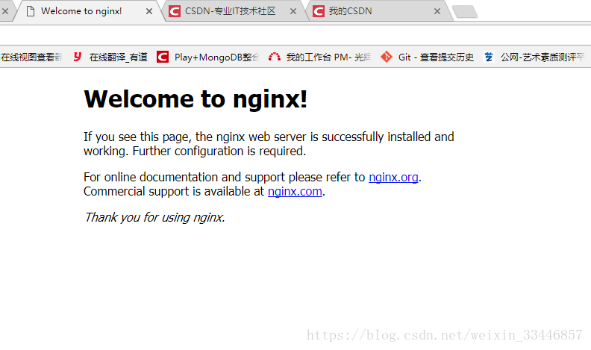Switch to the 'Welcome to nginx!' tab
Screen dimensions: 591x350
(x=81, y=11)
